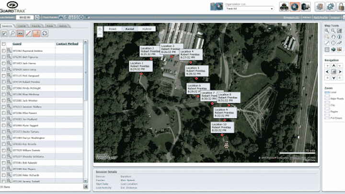
Task: Click the building and person icon in header
Action: (x=305, y=7)
